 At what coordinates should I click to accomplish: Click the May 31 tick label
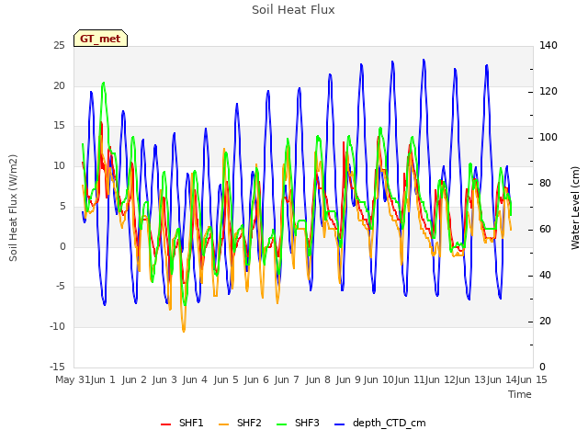(x=73, y=379)
